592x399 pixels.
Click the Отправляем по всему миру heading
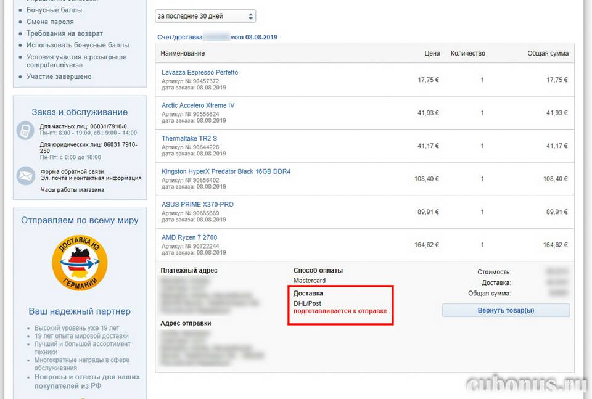point(80,220)
